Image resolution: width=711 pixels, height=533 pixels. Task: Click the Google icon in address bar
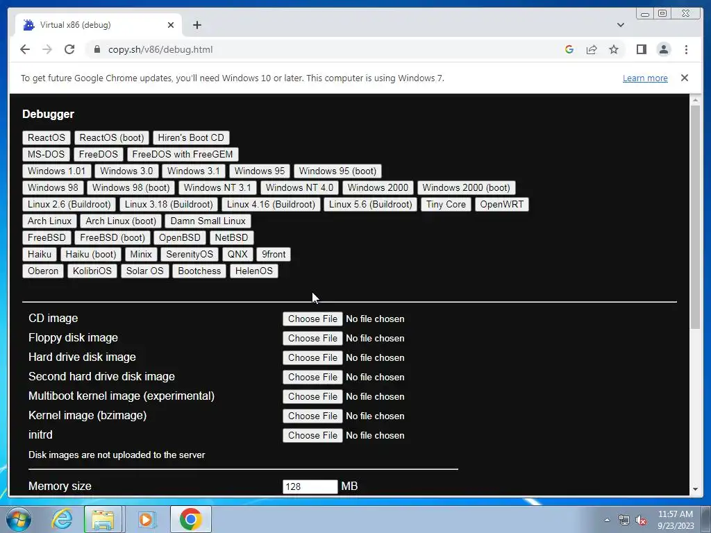click(569, 49)
